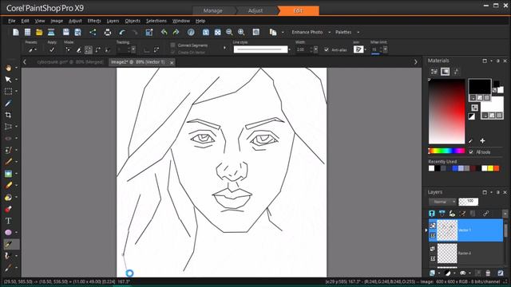Switch to the Manage tab
Viewport: 511px width, 287px height.
click(213, 10)
